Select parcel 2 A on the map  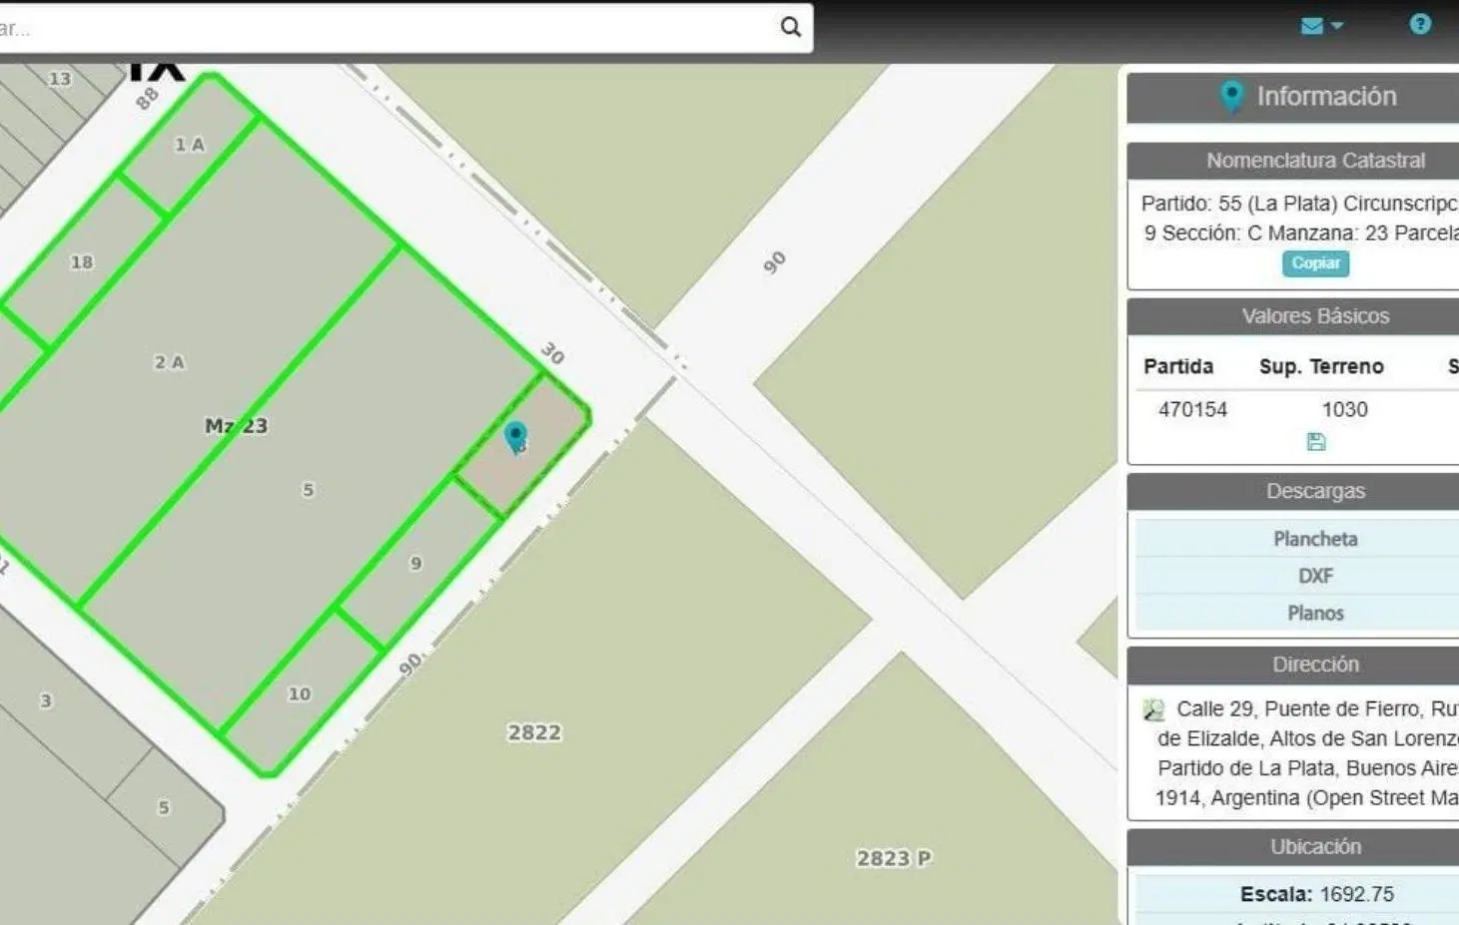pyautogui.click(x=170, y=362)
